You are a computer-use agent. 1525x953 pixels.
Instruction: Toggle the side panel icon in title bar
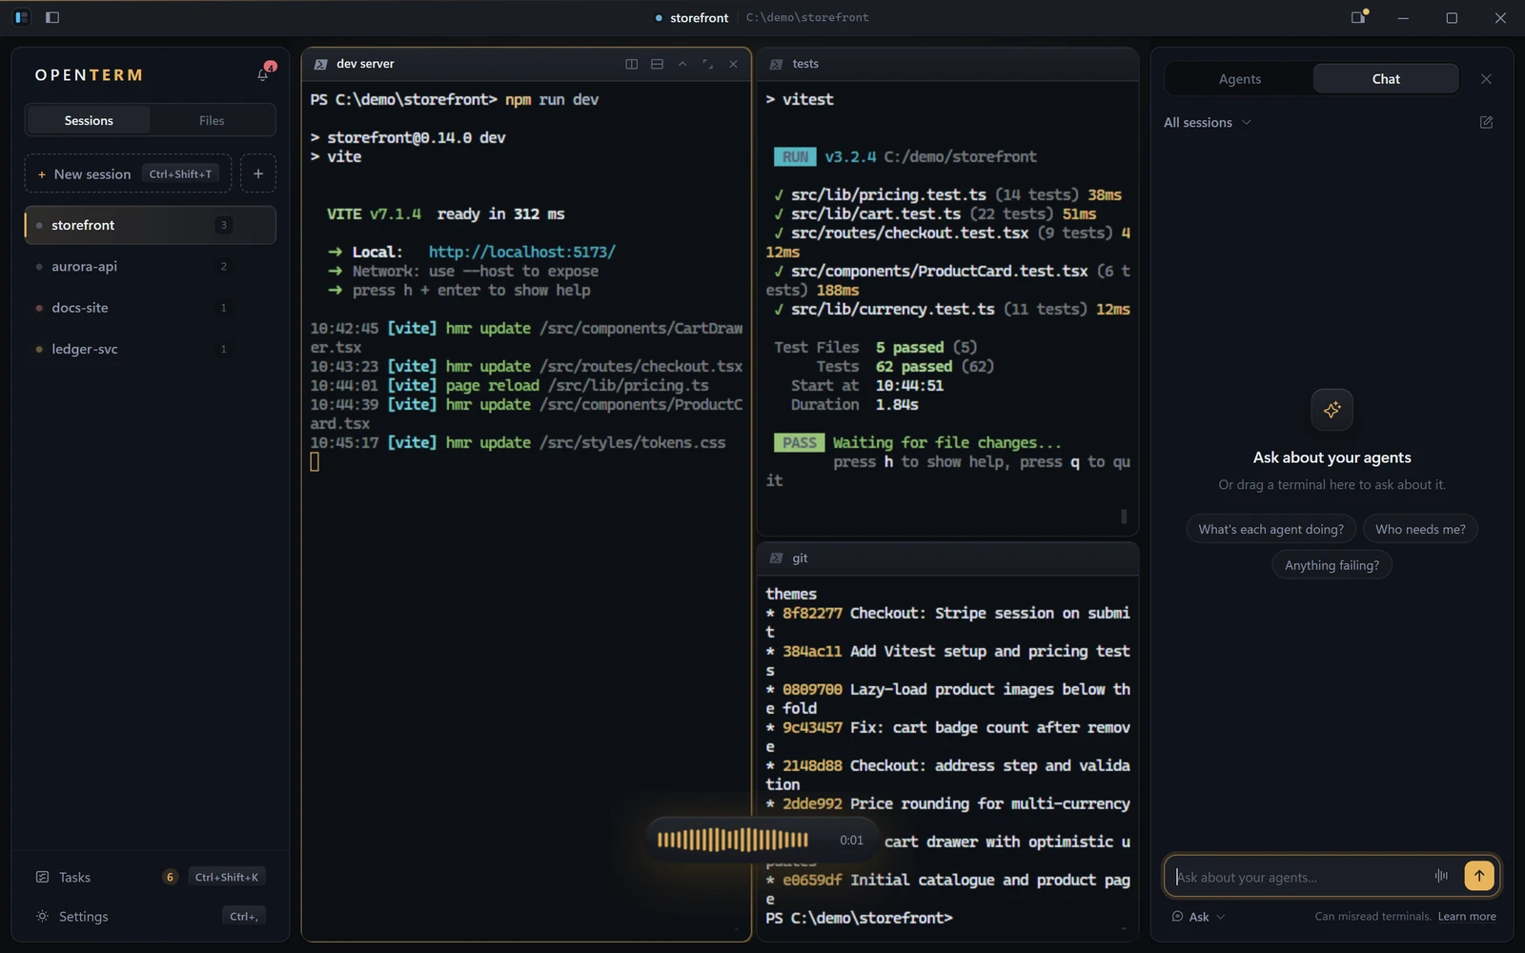52,17
